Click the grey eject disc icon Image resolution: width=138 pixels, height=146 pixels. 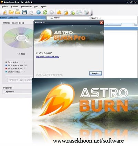click(52, 12)
